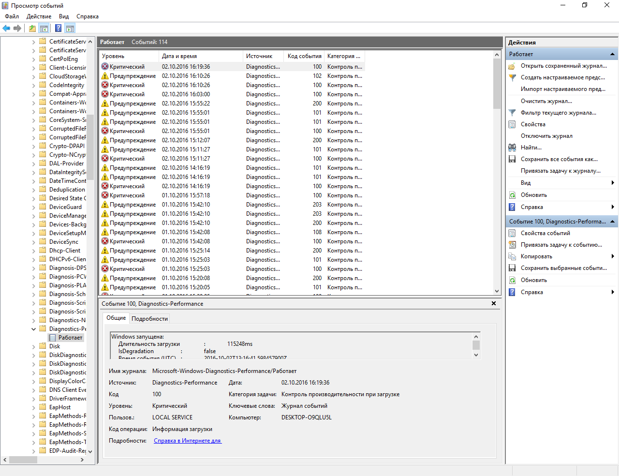This screenshot has height=476, width=619.
Task: Select the 'Dhcp-Client' tree item
Action: pyautogui.click(x=65, y=251)
